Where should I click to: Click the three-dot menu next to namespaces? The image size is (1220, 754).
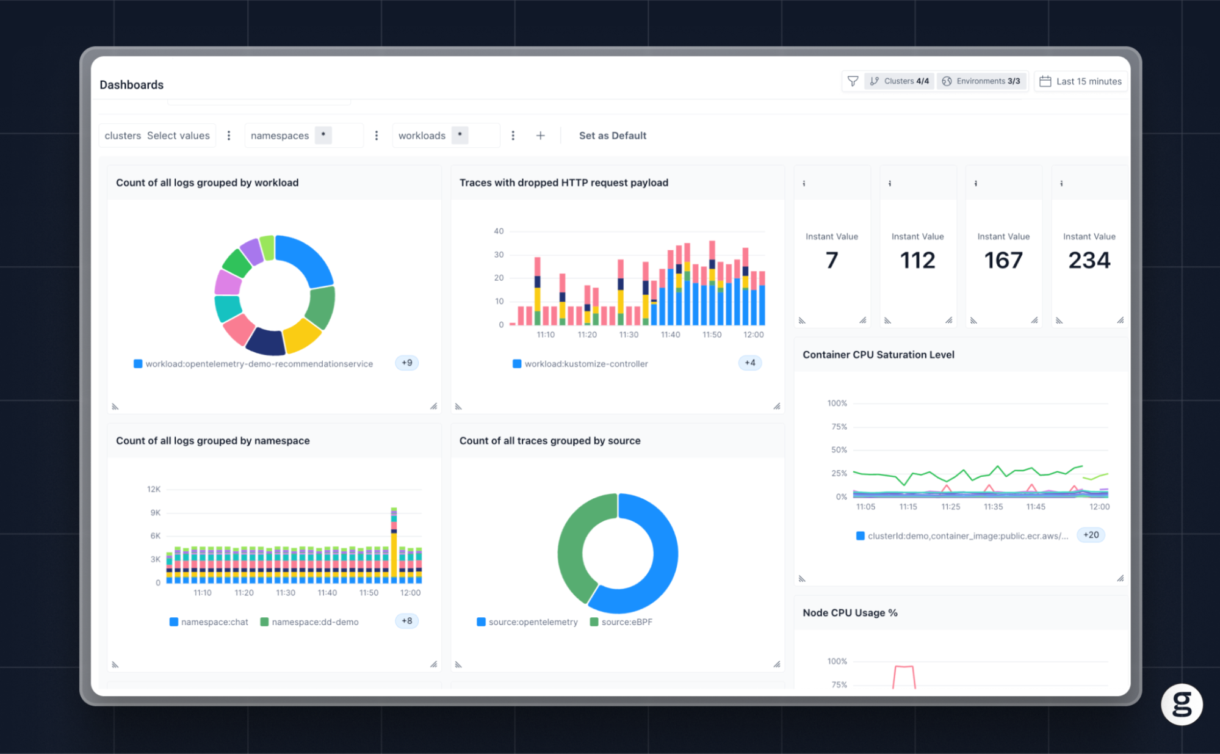[x=375, y=135]
